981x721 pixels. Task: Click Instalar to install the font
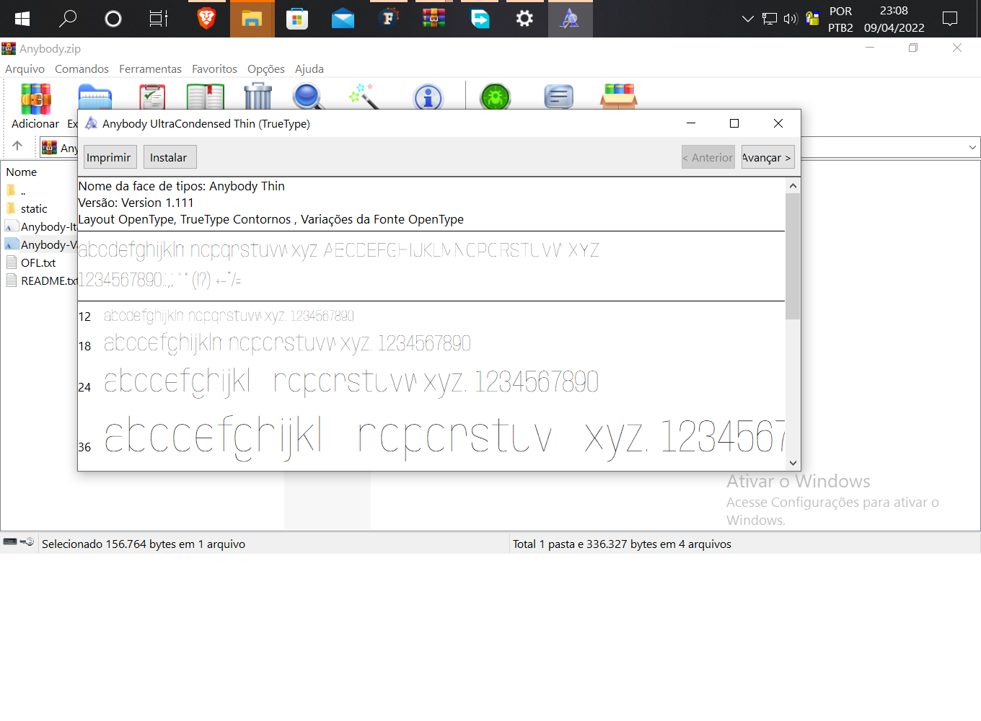pyautogui.click(x=170, y=157)
